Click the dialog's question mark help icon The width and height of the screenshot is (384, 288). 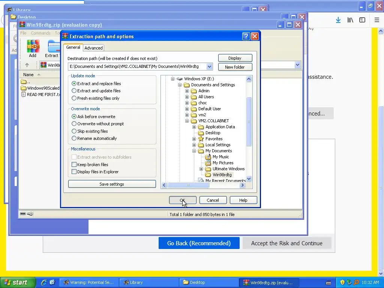[246, 36]
